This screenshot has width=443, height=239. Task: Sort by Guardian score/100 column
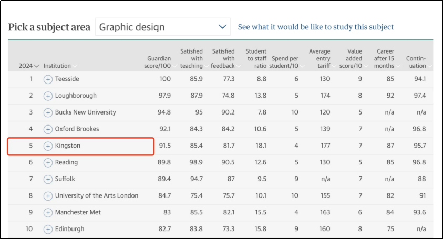pos(159,62)
